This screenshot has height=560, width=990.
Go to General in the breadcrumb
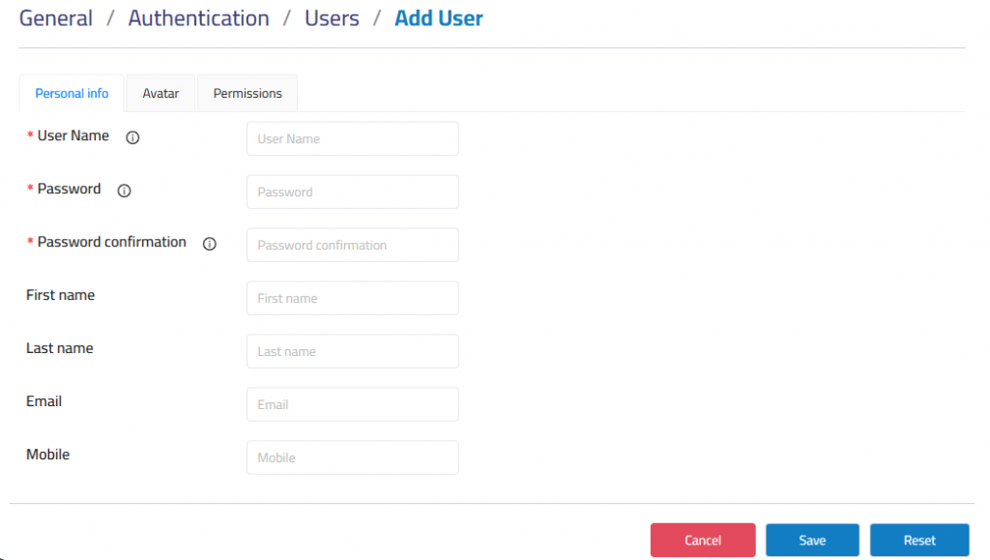coord(55,18)
